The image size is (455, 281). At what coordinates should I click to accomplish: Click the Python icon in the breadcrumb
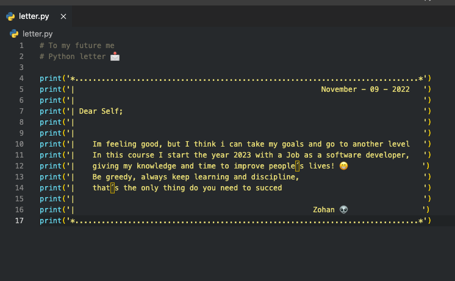tap(14, 34)
